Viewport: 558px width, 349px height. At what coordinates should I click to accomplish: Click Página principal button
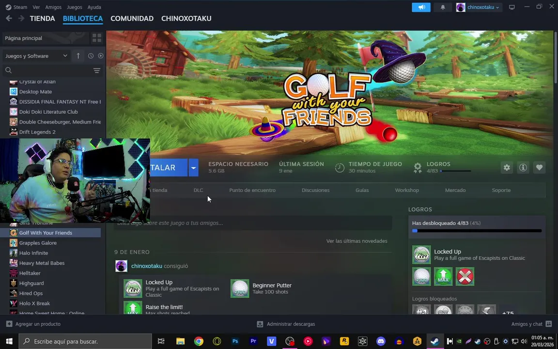46,38
